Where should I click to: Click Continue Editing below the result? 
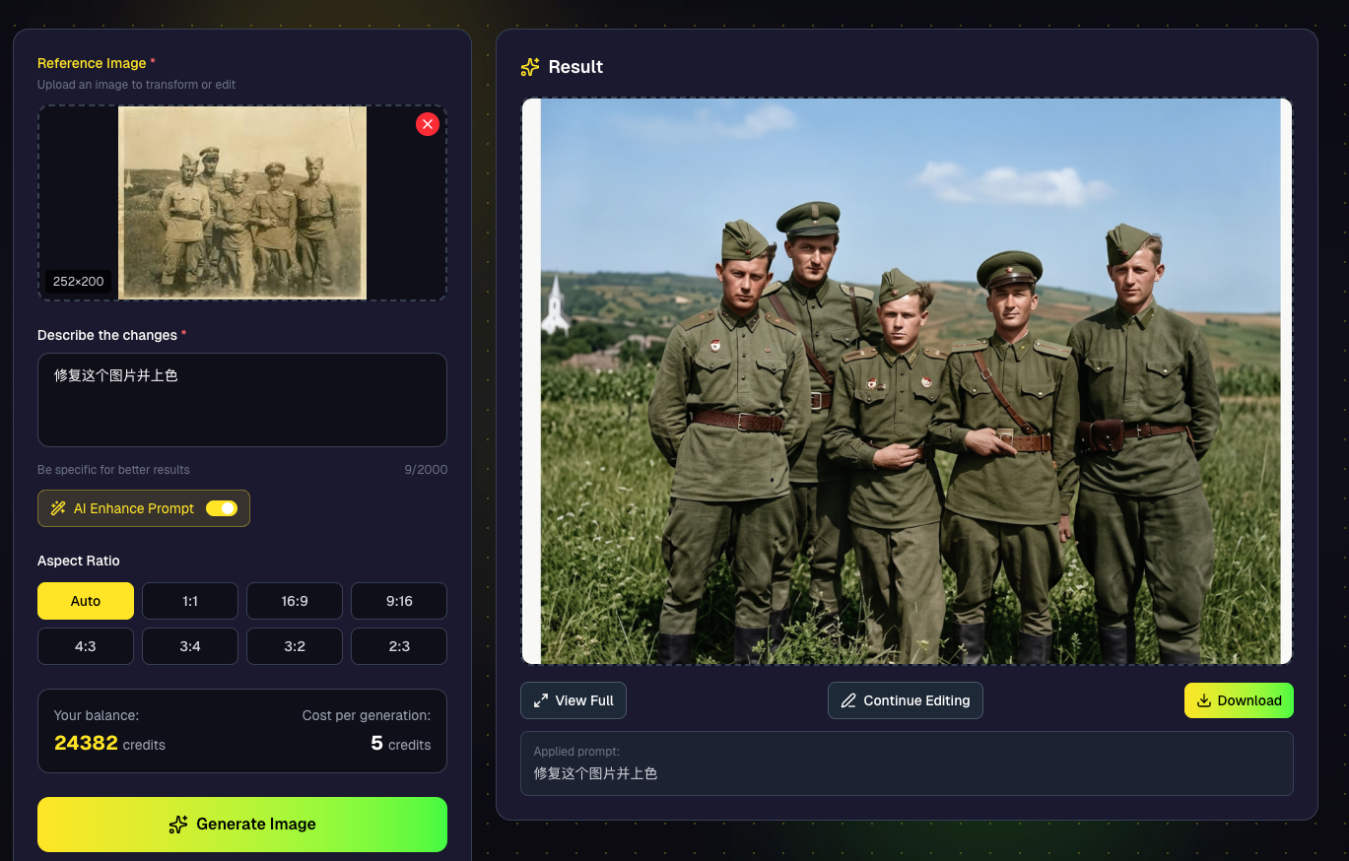(906, 700)
